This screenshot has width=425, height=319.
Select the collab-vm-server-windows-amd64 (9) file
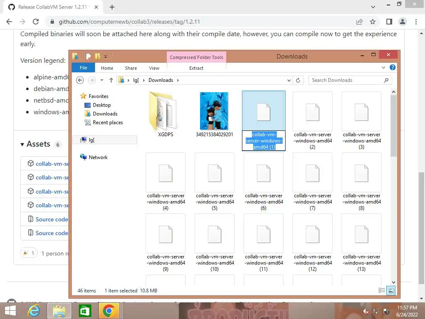pyautogui.click(x=165, y=243)
